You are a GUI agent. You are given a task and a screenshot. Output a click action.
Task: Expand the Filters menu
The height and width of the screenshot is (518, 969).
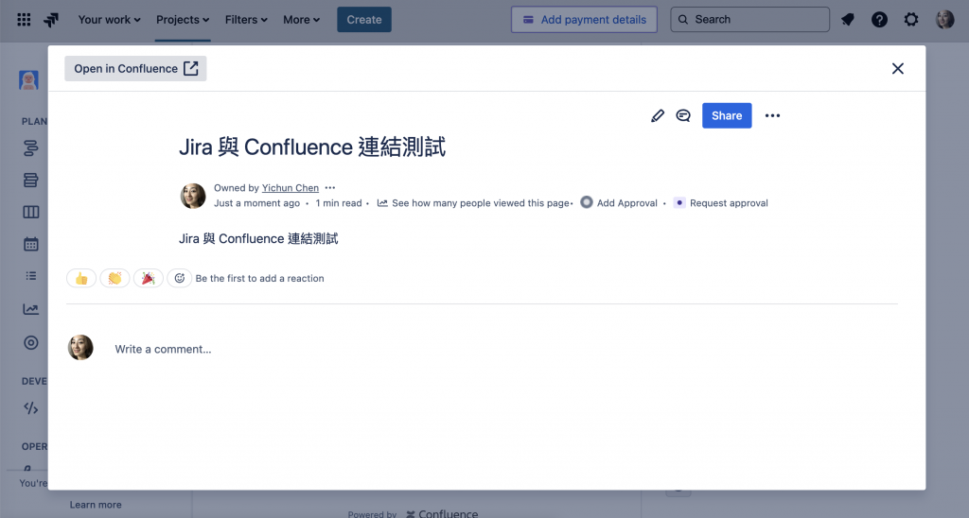click(x=246, y=20)
